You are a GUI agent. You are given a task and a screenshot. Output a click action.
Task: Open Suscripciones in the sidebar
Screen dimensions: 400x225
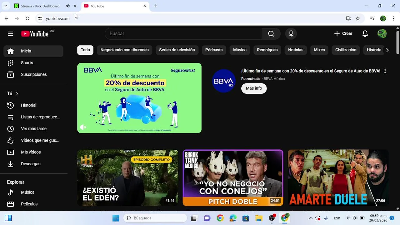(x=33, y=75)
